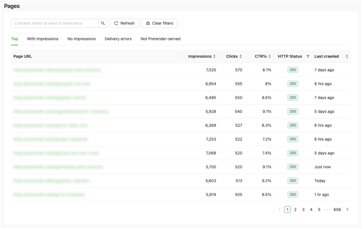Click the Today last crawled cell
Image resolution: width=363 pixels, height=229 pixels.
coord(320,181)
